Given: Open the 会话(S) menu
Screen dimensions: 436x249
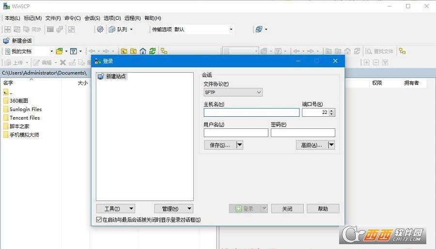Looking at the screenshot, I should click(x=92, y=18).
